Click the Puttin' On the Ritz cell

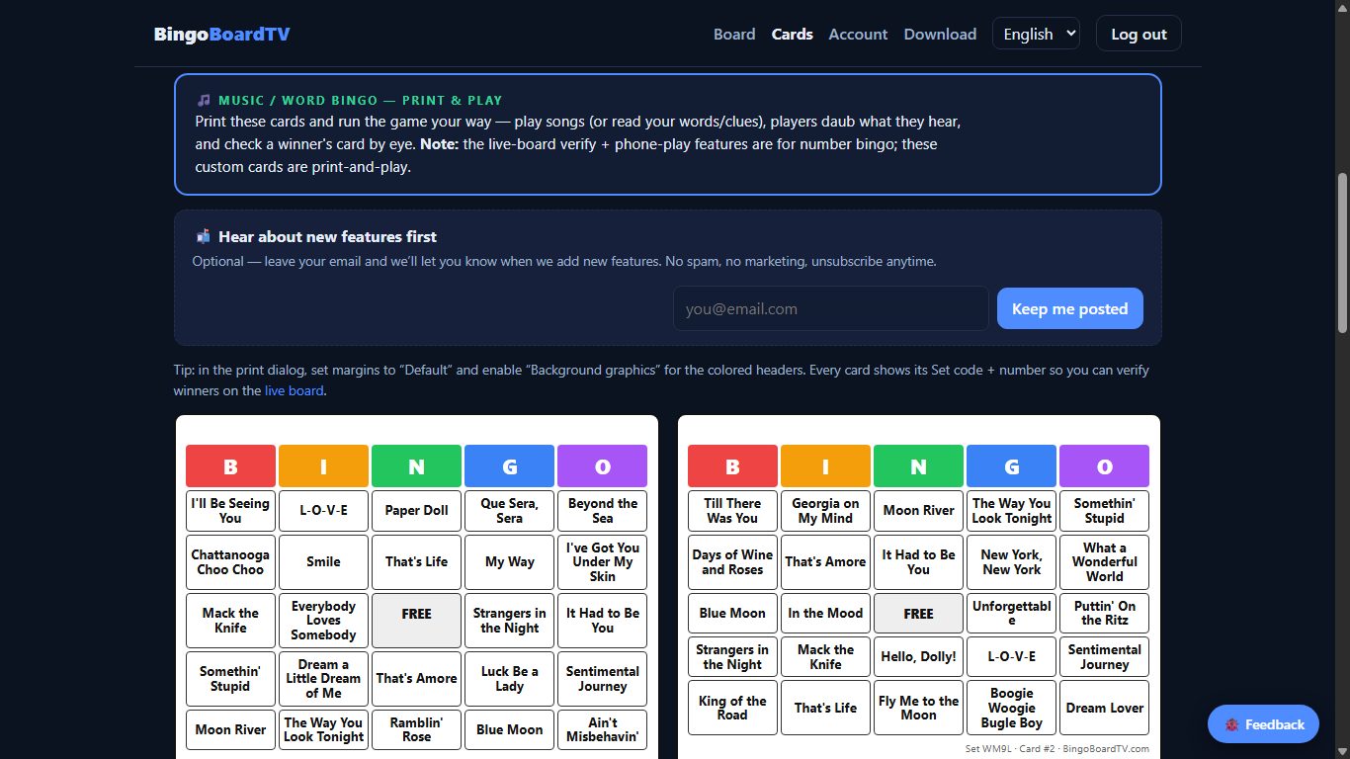pyautogui.click(x=1104, y=614)
